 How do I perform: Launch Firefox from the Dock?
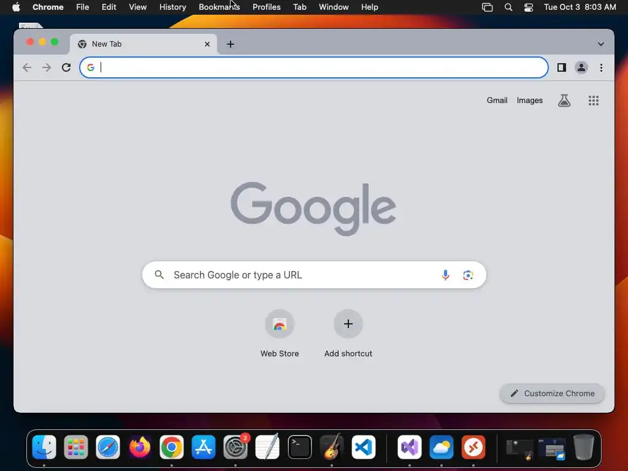[140, 447]
